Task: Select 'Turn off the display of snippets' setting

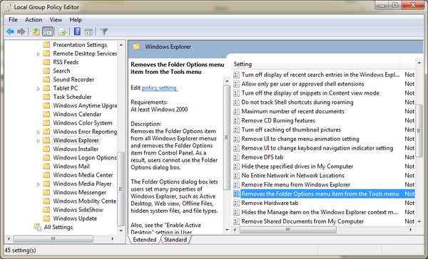Action: tap(310, 93)
